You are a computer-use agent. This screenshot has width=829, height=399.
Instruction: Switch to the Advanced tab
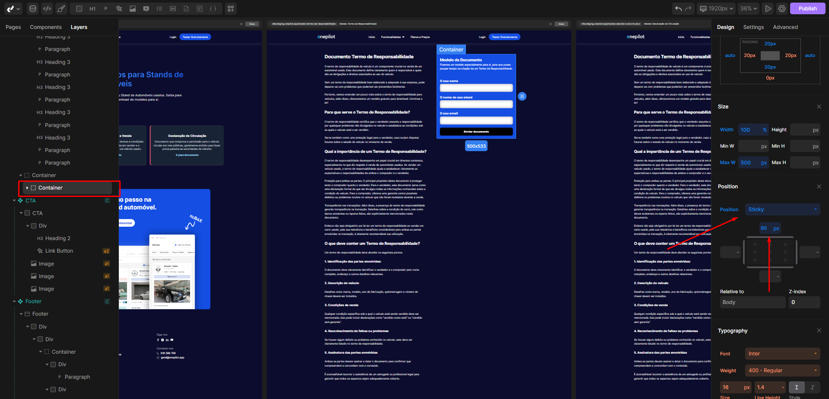785,27
